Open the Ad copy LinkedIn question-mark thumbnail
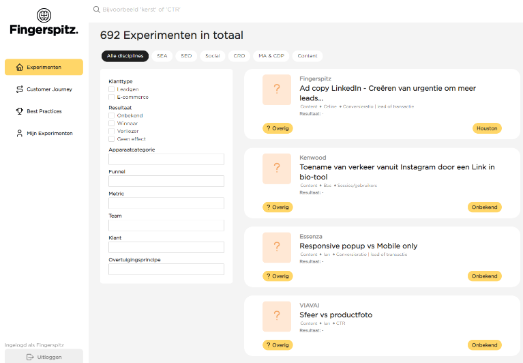 (277, 89)
